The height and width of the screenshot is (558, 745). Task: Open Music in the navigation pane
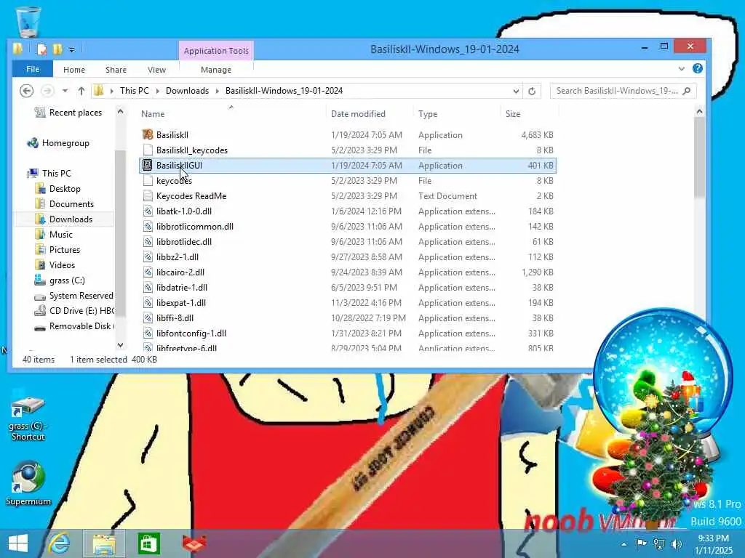pos(54,235)
